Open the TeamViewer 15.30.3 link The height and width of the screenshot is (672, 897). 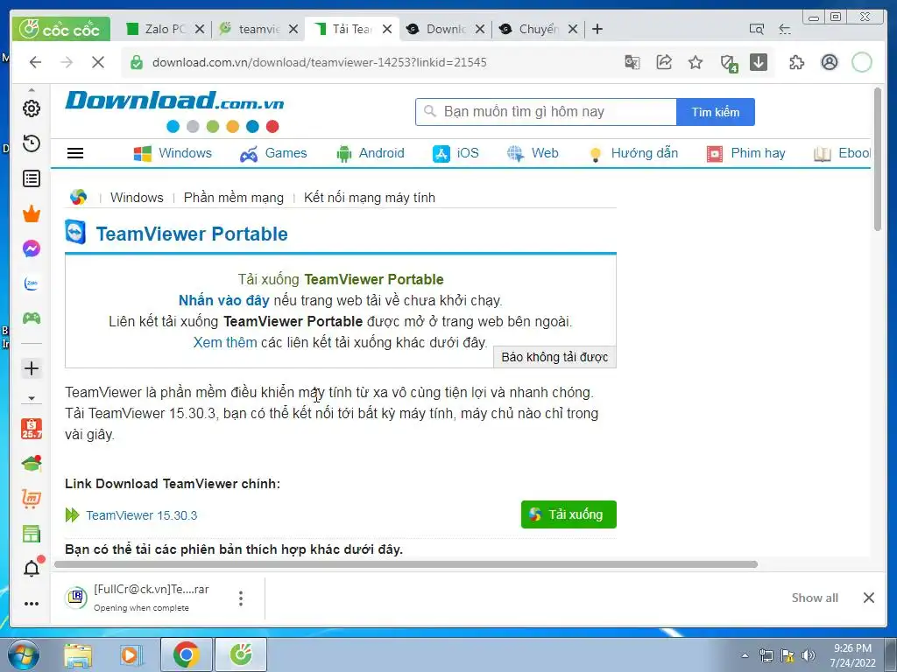tap(141, 515)
